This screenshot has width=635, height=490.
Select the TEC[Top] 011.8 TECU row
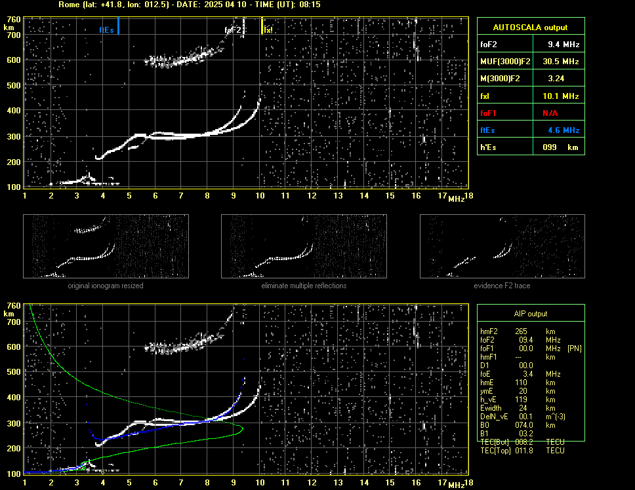pos(522,451)
